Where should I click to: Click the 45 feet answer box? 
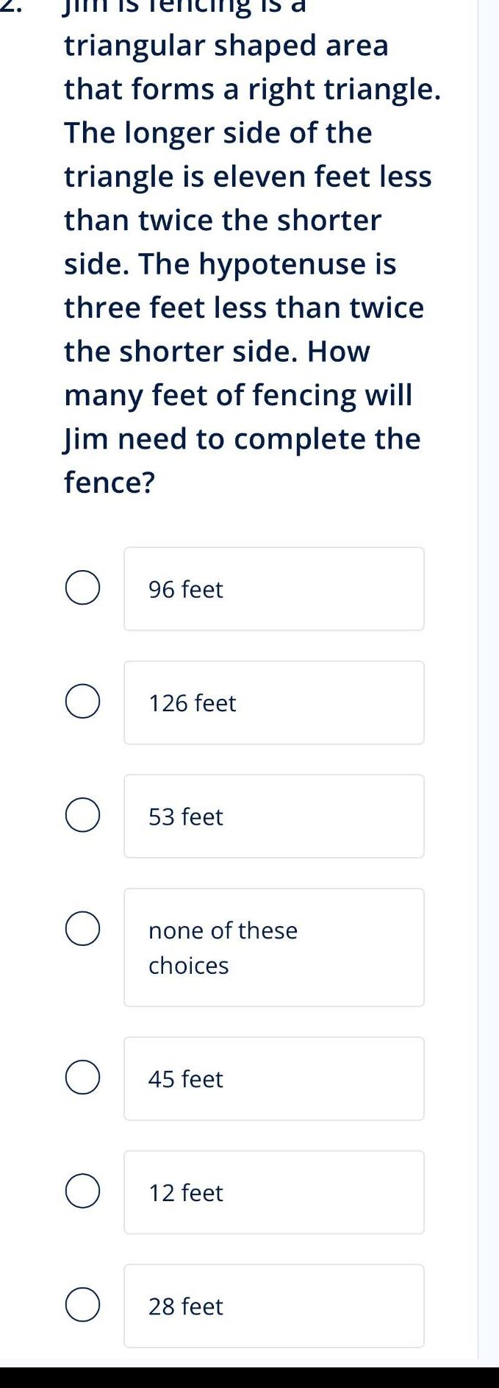[274, 1078]
